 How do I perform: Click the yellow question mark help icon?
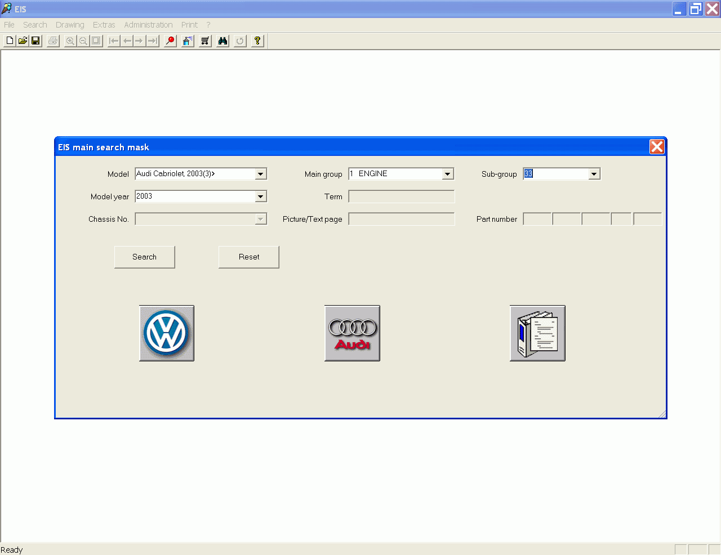(257, 41)
